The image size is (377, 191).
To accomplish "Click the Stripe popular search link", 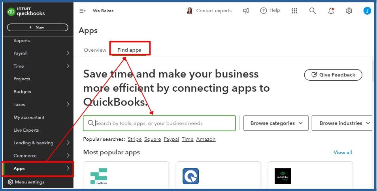I will [x=135, y=139].
